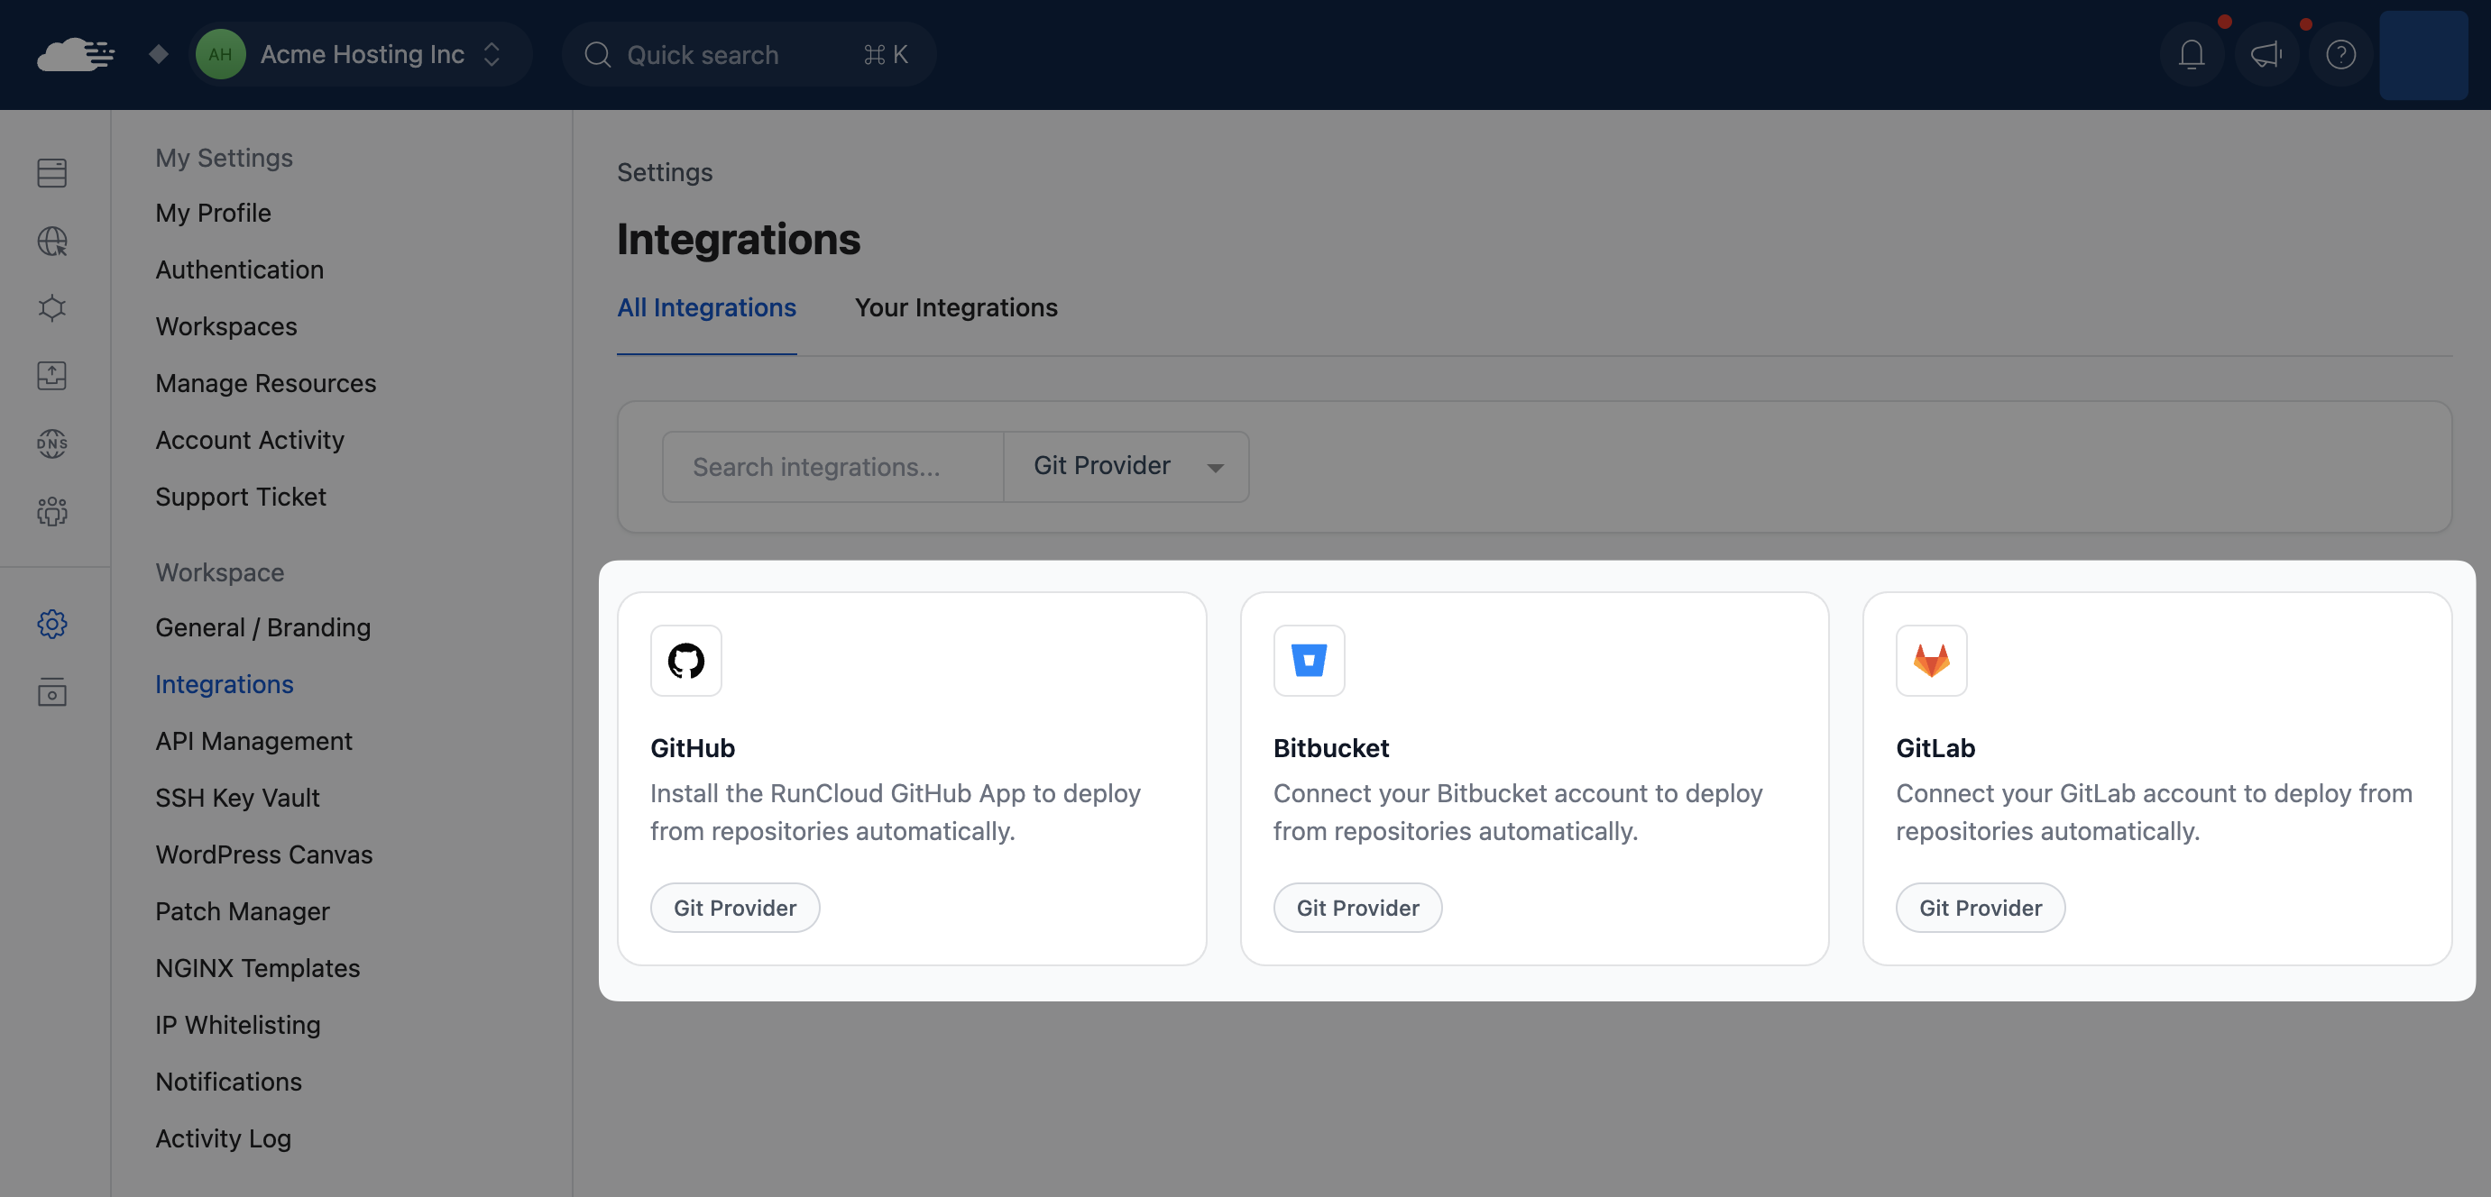Select the Bitbucket logo icon

(x=1309, y=661)
